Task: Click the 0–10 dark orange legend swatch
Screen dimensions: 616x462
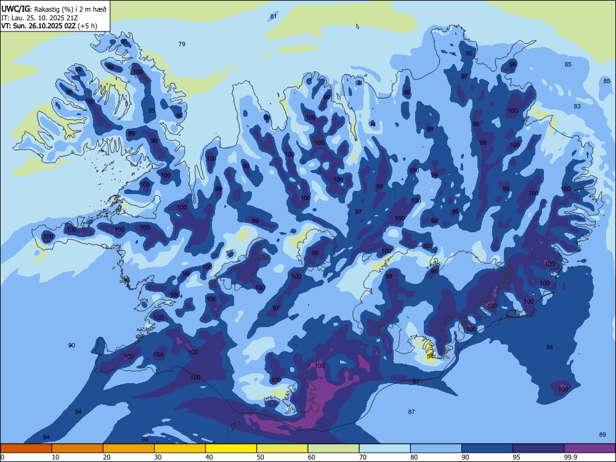Action: pos(26,448)
